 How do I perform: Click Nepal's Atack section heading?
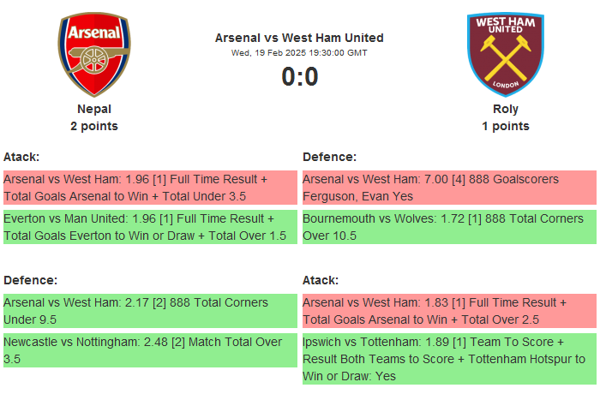tap(21, 157)
